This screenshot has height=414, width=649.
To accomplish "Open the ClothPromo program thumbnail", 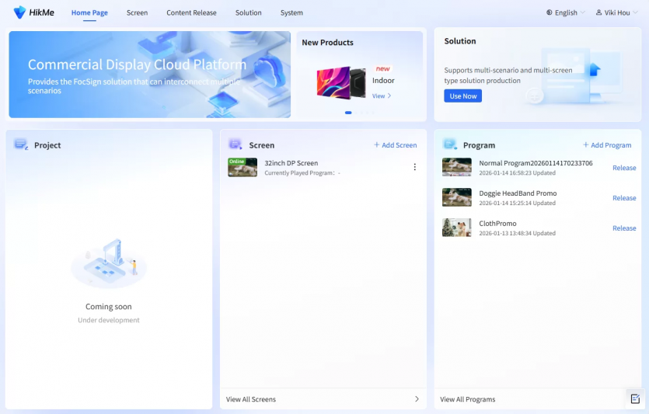I will click(x=456, y=228).
